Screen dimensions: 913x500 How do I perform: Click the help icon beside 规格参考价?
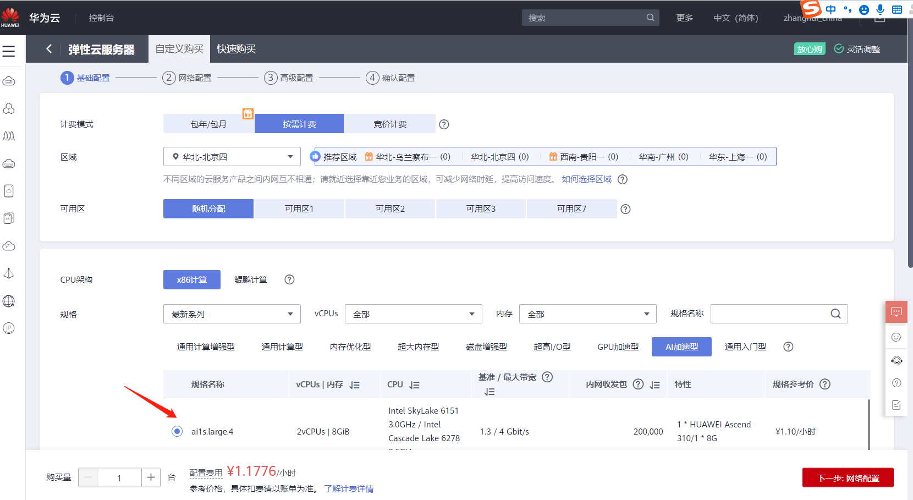[825, 384]
